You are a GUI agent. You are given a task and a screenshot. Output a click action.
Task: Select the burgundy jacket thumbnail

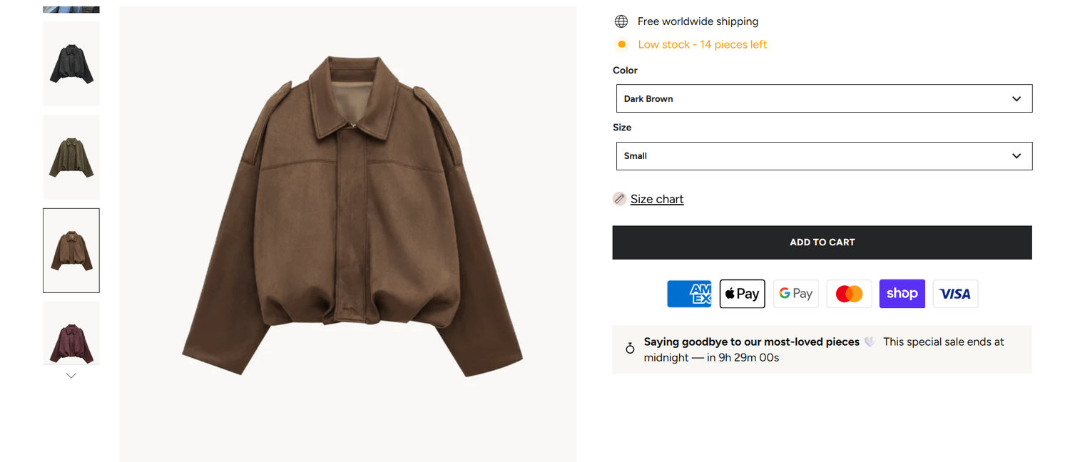point(71,334)
